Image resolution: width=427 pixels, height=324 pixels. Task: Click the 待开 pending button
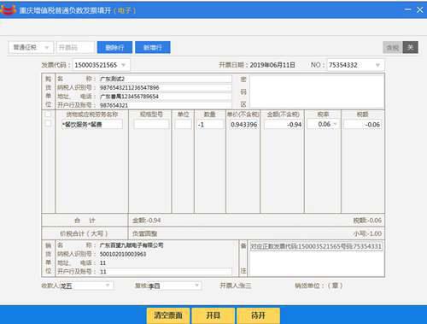point(258,315)
